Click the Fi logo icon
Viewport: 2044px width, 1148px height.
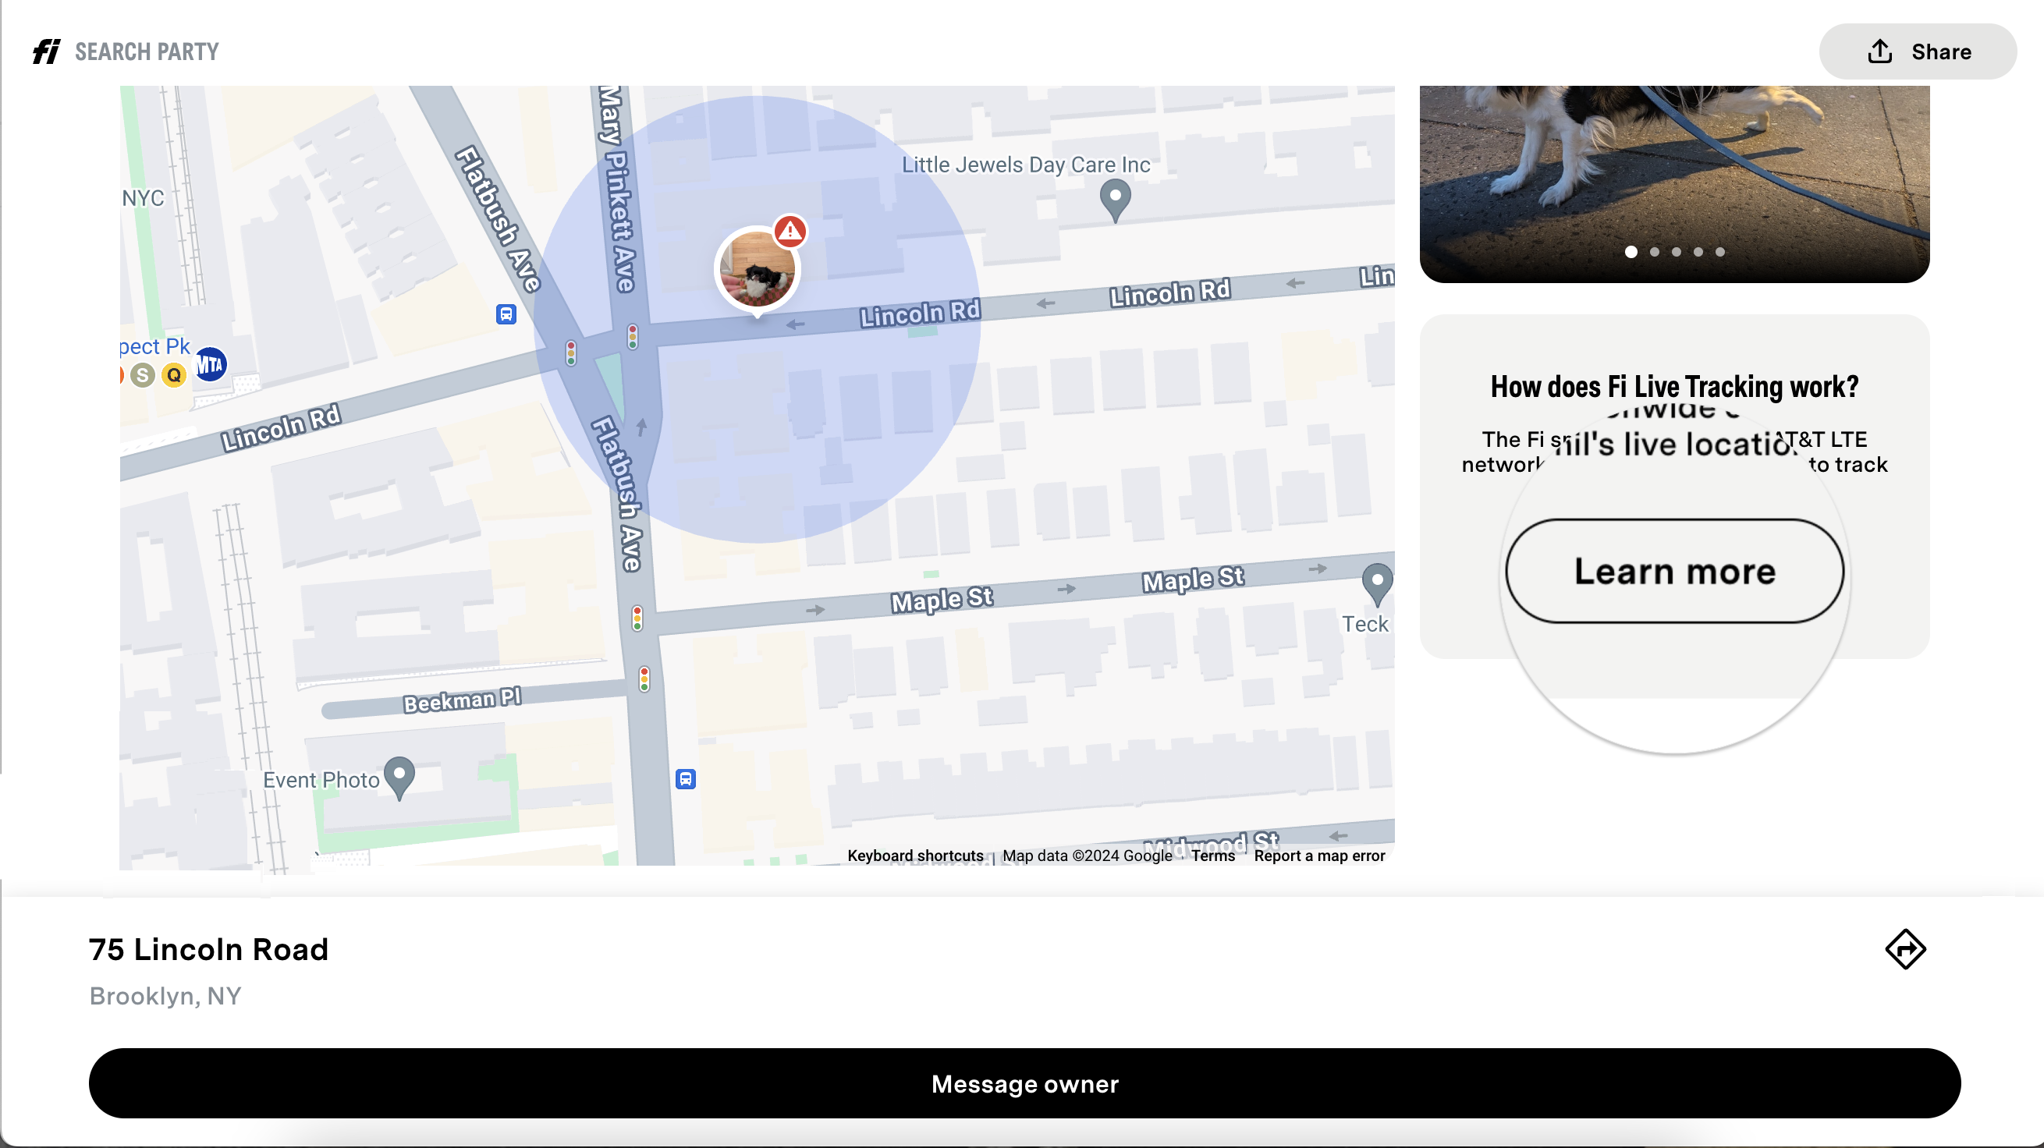click(46, 51)
